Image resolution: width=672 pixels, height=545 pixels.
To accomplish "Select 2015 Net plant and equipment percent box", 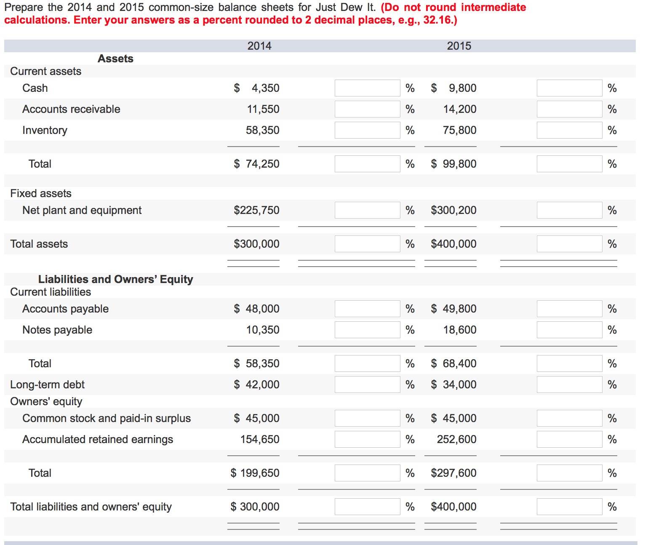I will (569, 210).
